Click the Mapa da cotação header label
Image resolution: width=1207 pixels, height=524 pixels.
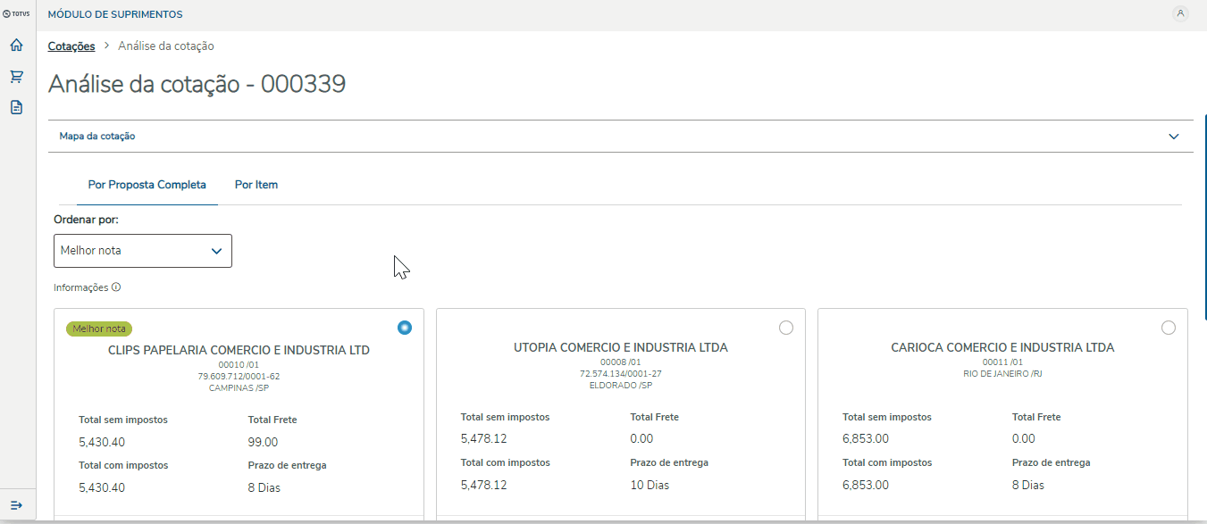click(x=97, y=137)
